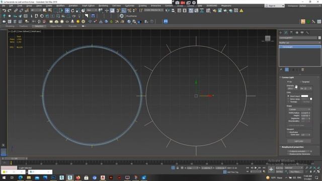This screenshot has width=322, height=181.
Task: Collapse the Corona Light rollout
Action: [288, 77]
